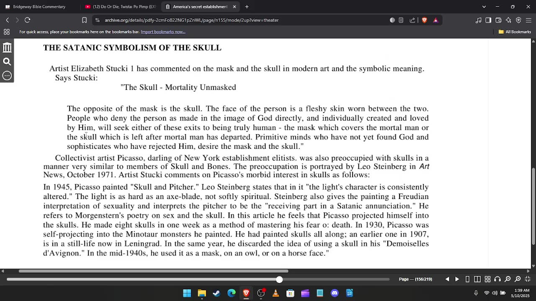The height and width of the screenshot is (301, 536).
Task: Go back to previous page
Action: [x=7, y=20]
